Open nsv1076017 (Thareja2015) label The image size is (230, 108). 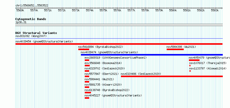[x=208, y=63]
